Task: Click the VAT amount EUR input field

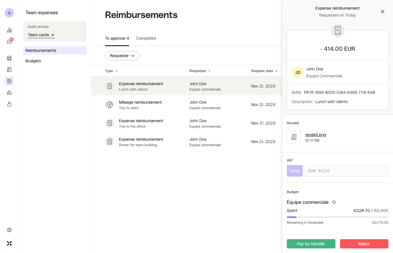Action: click(x=346, y=171)
